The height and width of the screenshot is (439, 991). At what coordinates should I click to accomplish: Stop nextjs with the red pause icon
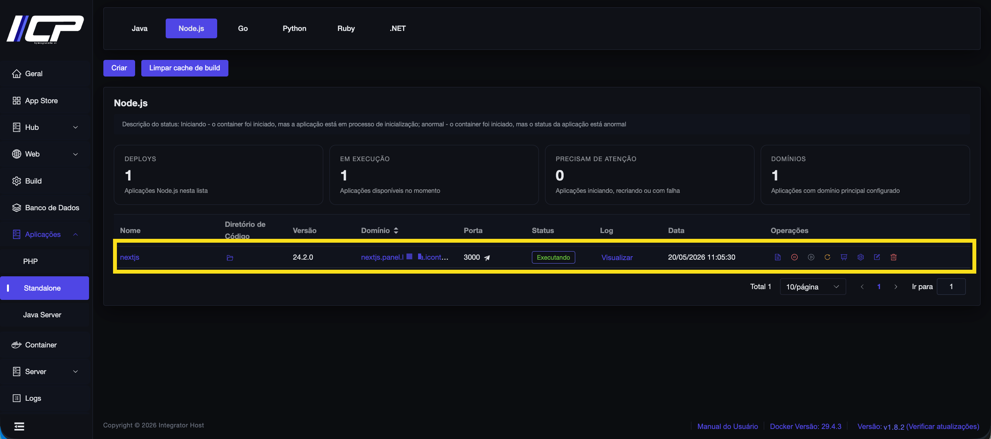point(794,257)
